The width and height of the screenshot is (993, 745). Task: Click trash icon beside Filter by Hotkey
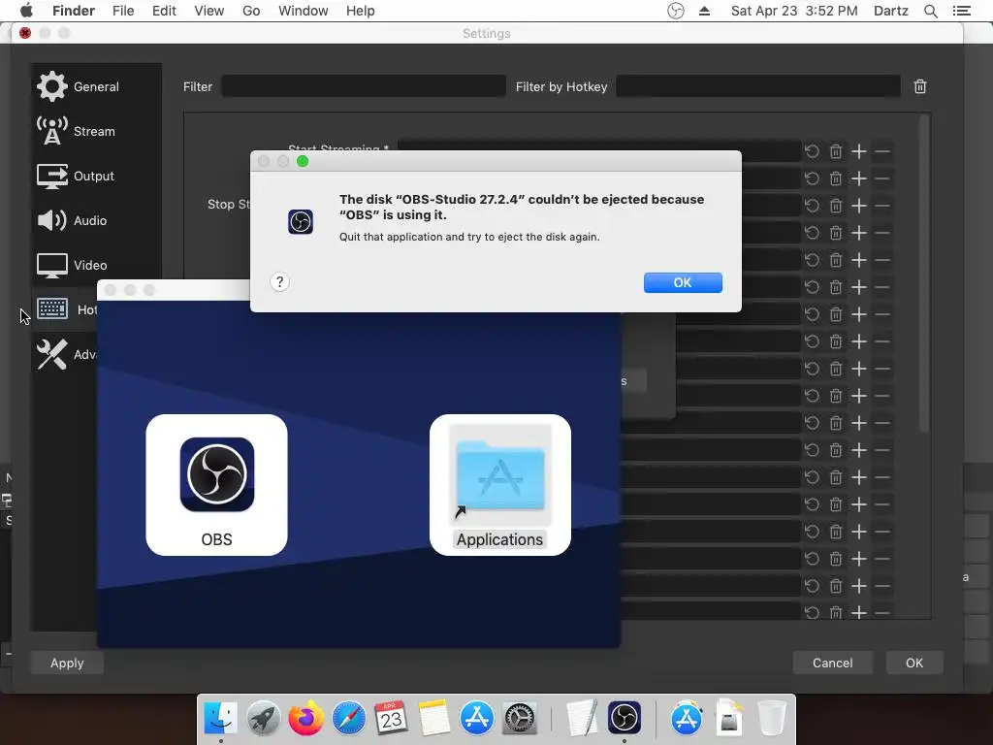click(x=920, y=86)
